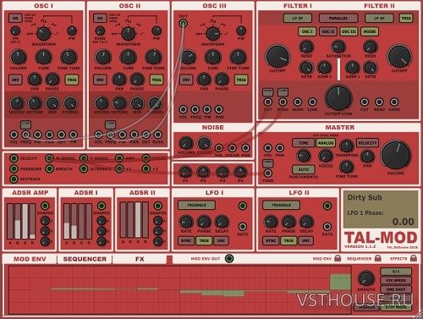Click the OSC II Tune knob
The width and height of the screenshot is (423, 319).
click(128, 57)
